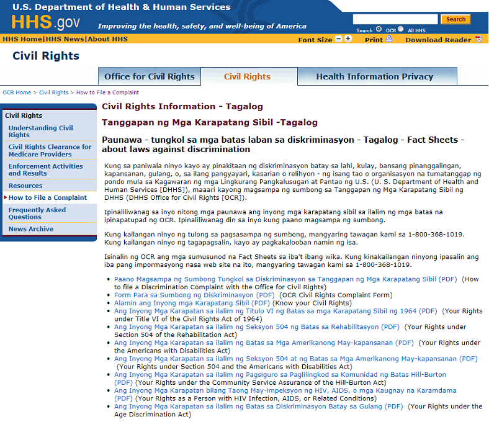Click the HHS.gov logo
Viewport: 489px width, 427px height.
(45, 22)
